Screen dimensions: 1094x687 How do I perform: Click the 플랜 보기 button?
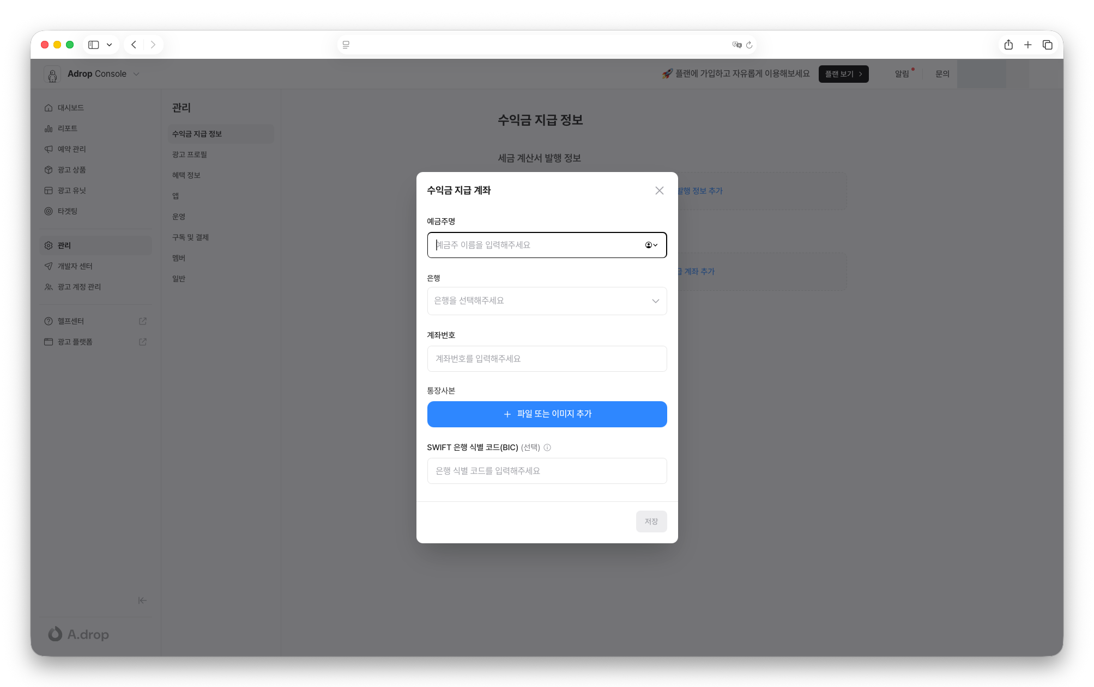[843, 74]
